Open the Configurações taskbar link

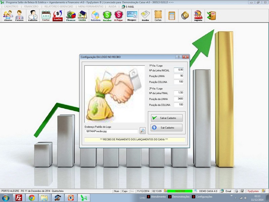coord(202,197)
